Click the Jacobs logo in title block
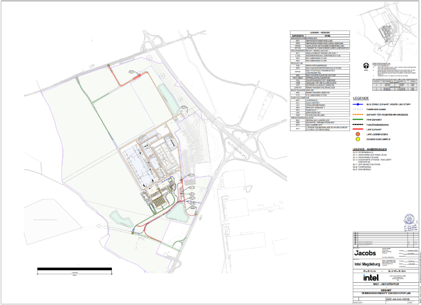421x305 pixels. point(365,253)
